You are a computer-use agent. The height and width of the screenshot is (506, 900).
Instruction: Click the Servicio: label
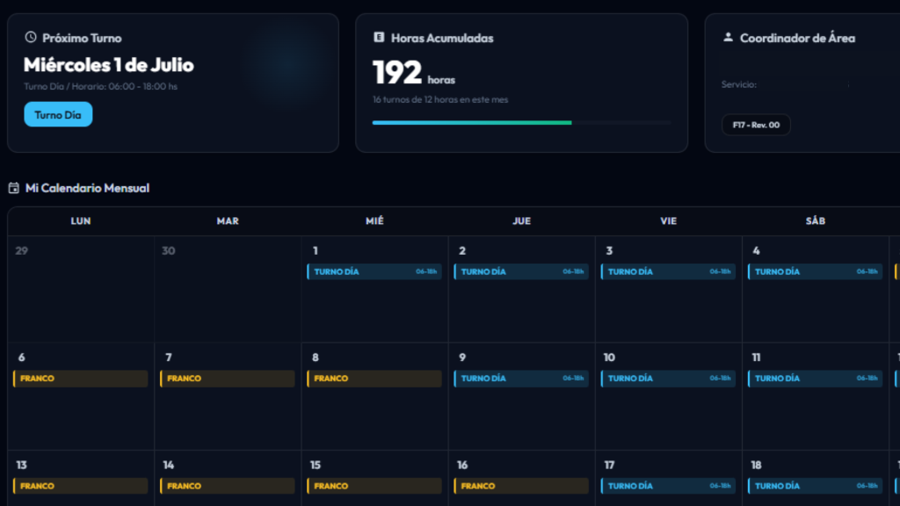coord(738,84)
